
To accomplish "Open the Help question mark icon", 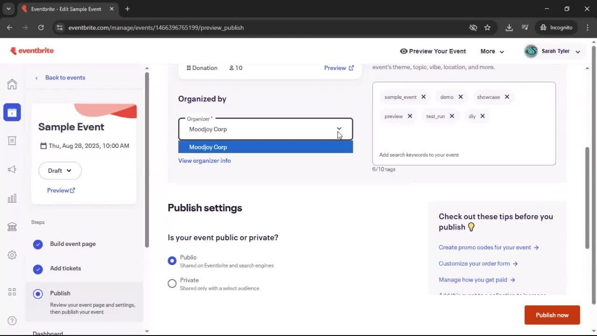I will (12, 321).
